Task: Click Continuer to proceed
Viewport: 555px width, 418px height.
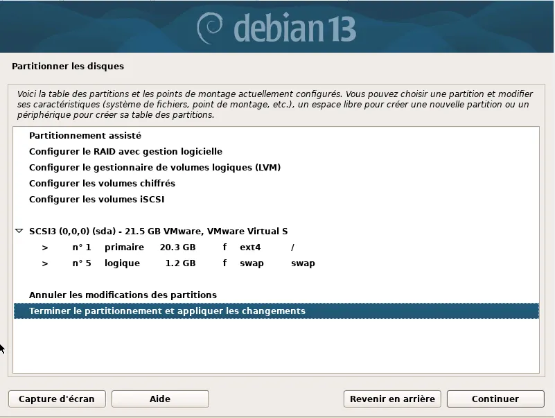Action: pos(495,399)
